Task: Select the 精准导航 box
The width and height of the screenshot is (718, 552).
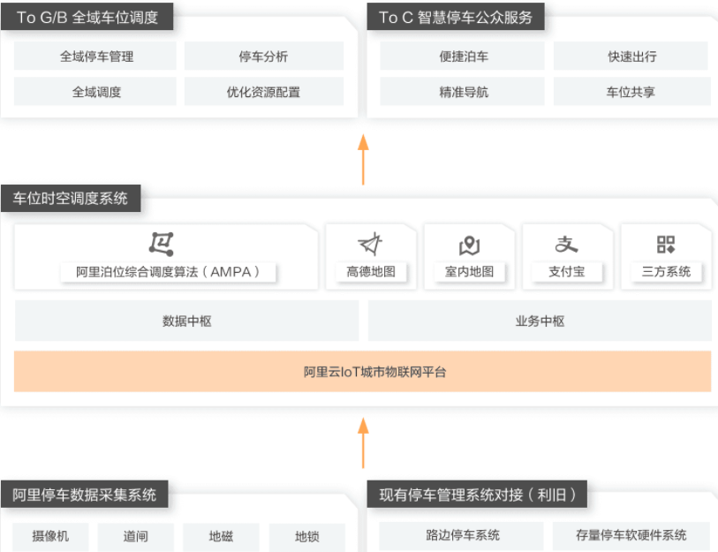Action: pyautogui.click(x=463, y=92)
